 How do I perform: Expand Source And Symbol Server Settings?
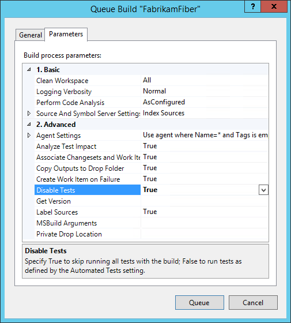pos(29,114)
